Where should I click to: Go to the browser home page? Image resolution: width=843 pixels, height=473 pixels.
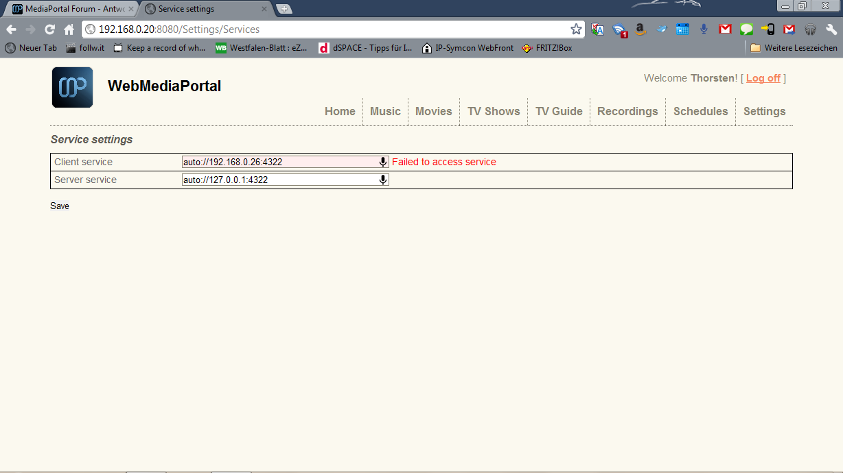tap(69, 29)
